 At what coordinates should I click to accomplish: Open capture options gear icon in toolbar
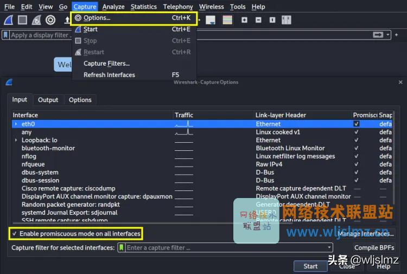[x=50, y=20]
